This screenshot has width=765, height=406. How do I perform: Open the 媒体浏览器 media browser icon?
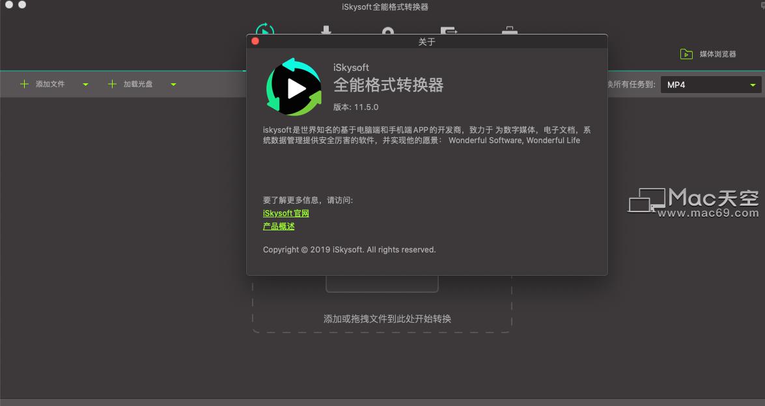686,54
